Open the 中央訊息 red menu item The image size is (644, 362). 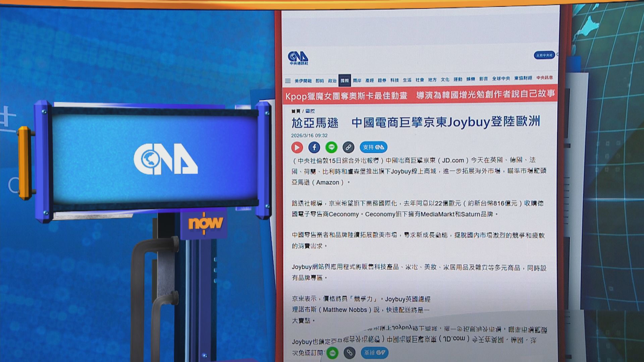[544, 78]
